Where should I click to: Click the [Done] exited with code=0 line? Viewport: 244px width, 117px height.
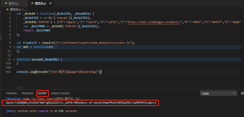pos(41,111)
